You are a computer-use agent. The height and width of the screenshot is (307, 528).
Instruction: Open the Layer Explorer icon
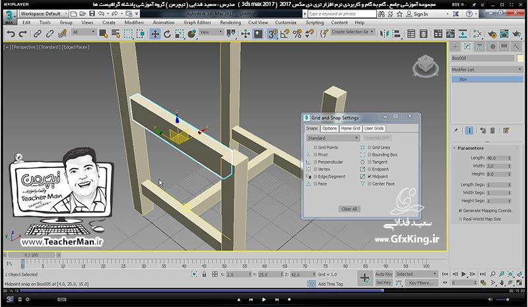(x=424, y=34)
